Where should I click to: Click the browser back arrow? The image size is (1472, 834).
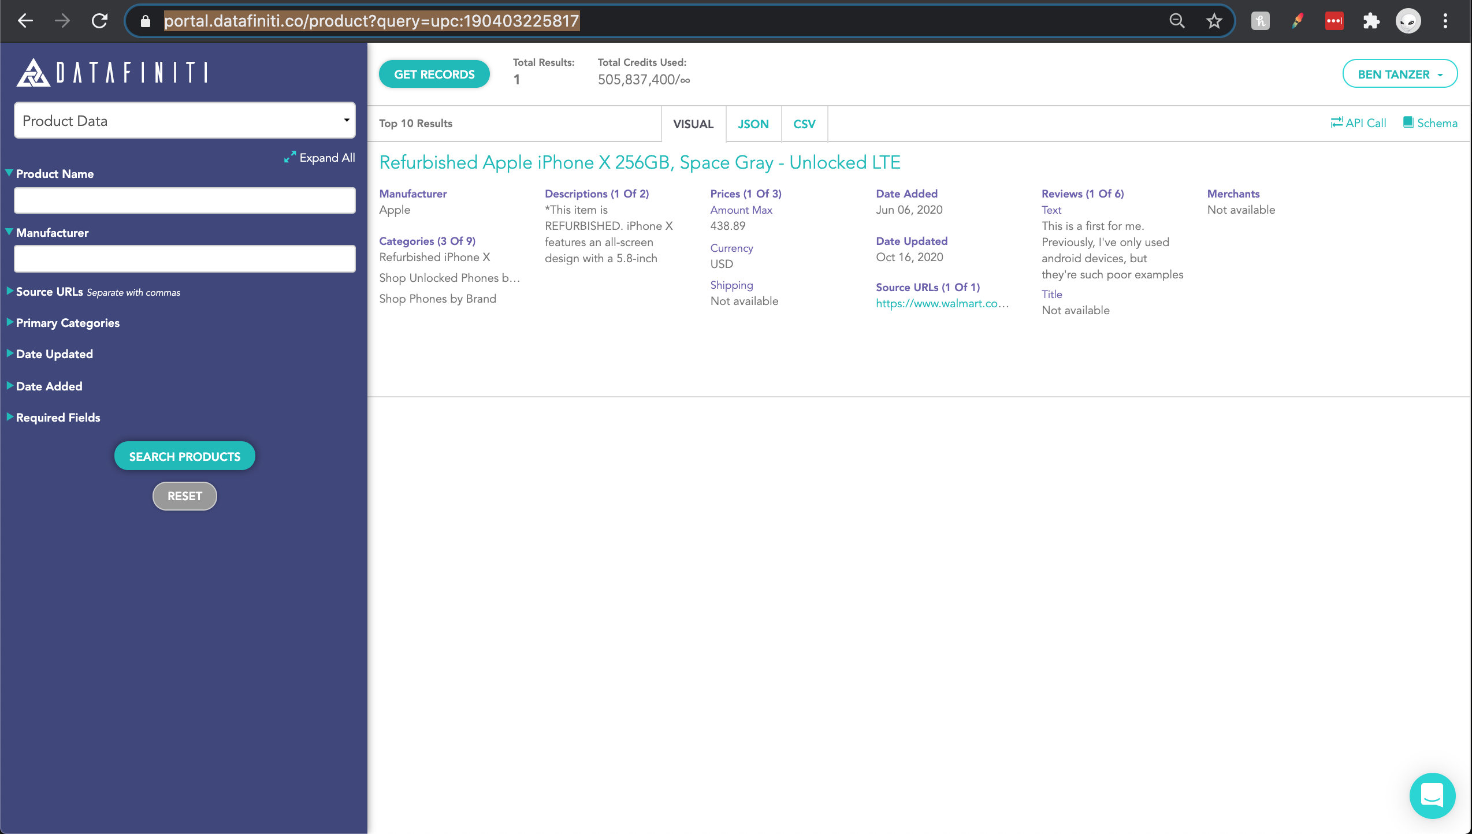tap(25, 21)
